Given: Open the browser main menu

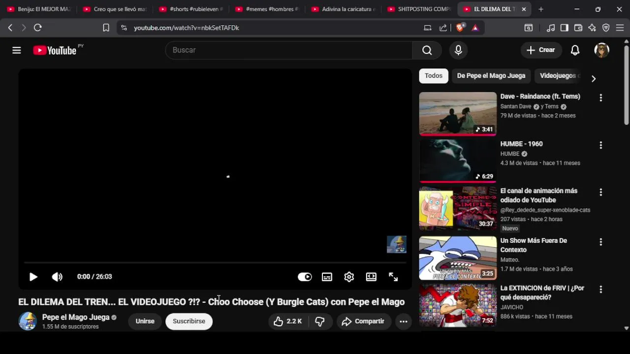Looking at the screenshot, I should pyautogui.click(x=620, y=28).
